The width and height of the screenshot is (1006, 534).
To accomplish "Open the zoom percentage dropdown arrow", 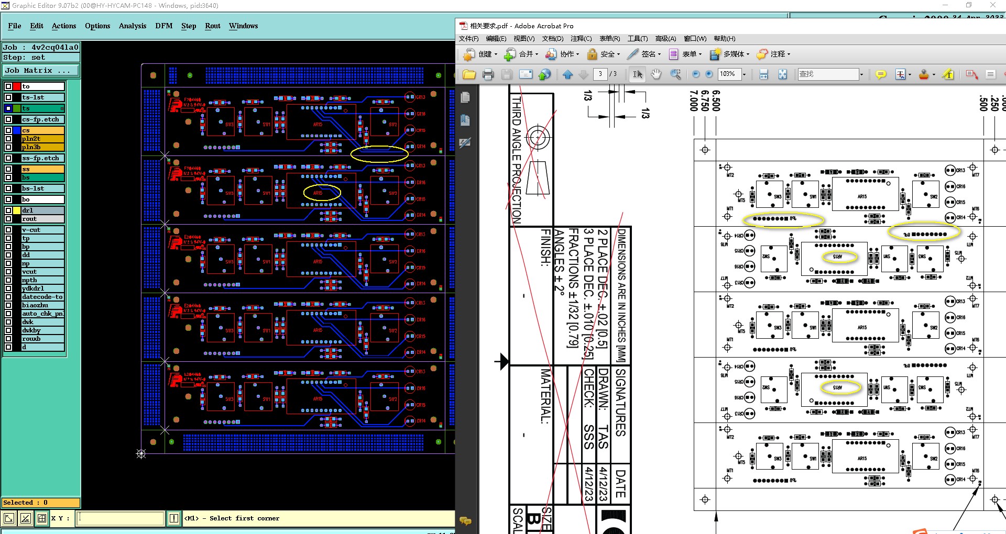I will pyautogui.click(x=744, y=74).
